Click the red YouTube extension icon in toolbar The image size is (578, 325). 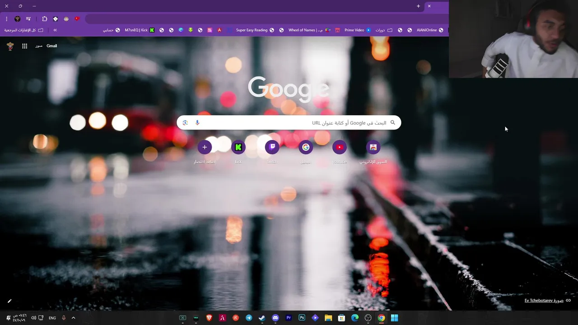[x=77, y=19]
